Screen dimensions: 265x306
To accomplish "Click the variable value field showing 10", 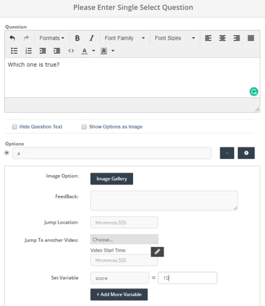I will (x=187, y=278).
